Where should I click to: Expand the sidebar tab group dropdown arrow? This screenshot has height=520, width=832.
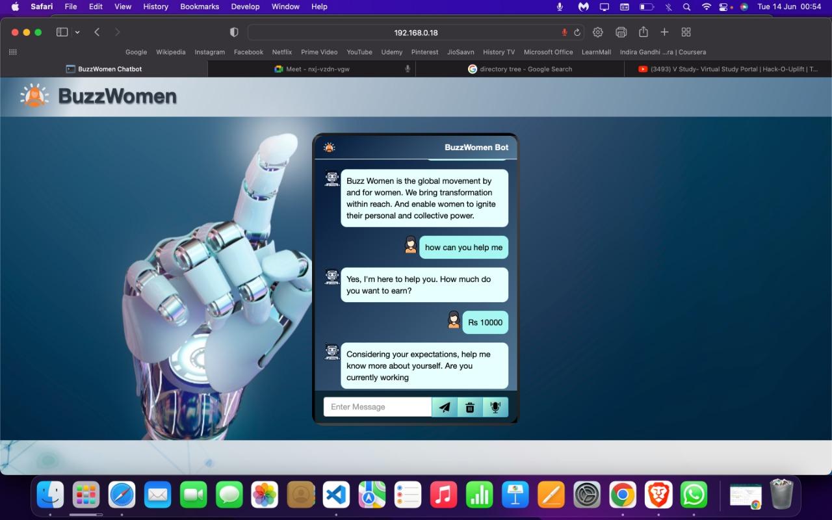[x=77, y=32]
